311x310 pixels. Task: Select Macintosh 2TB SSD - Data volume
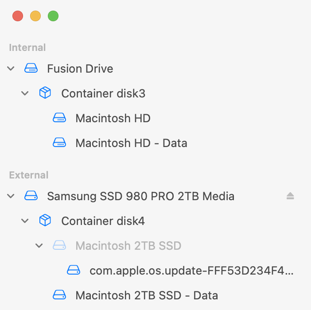click(147, 295)
